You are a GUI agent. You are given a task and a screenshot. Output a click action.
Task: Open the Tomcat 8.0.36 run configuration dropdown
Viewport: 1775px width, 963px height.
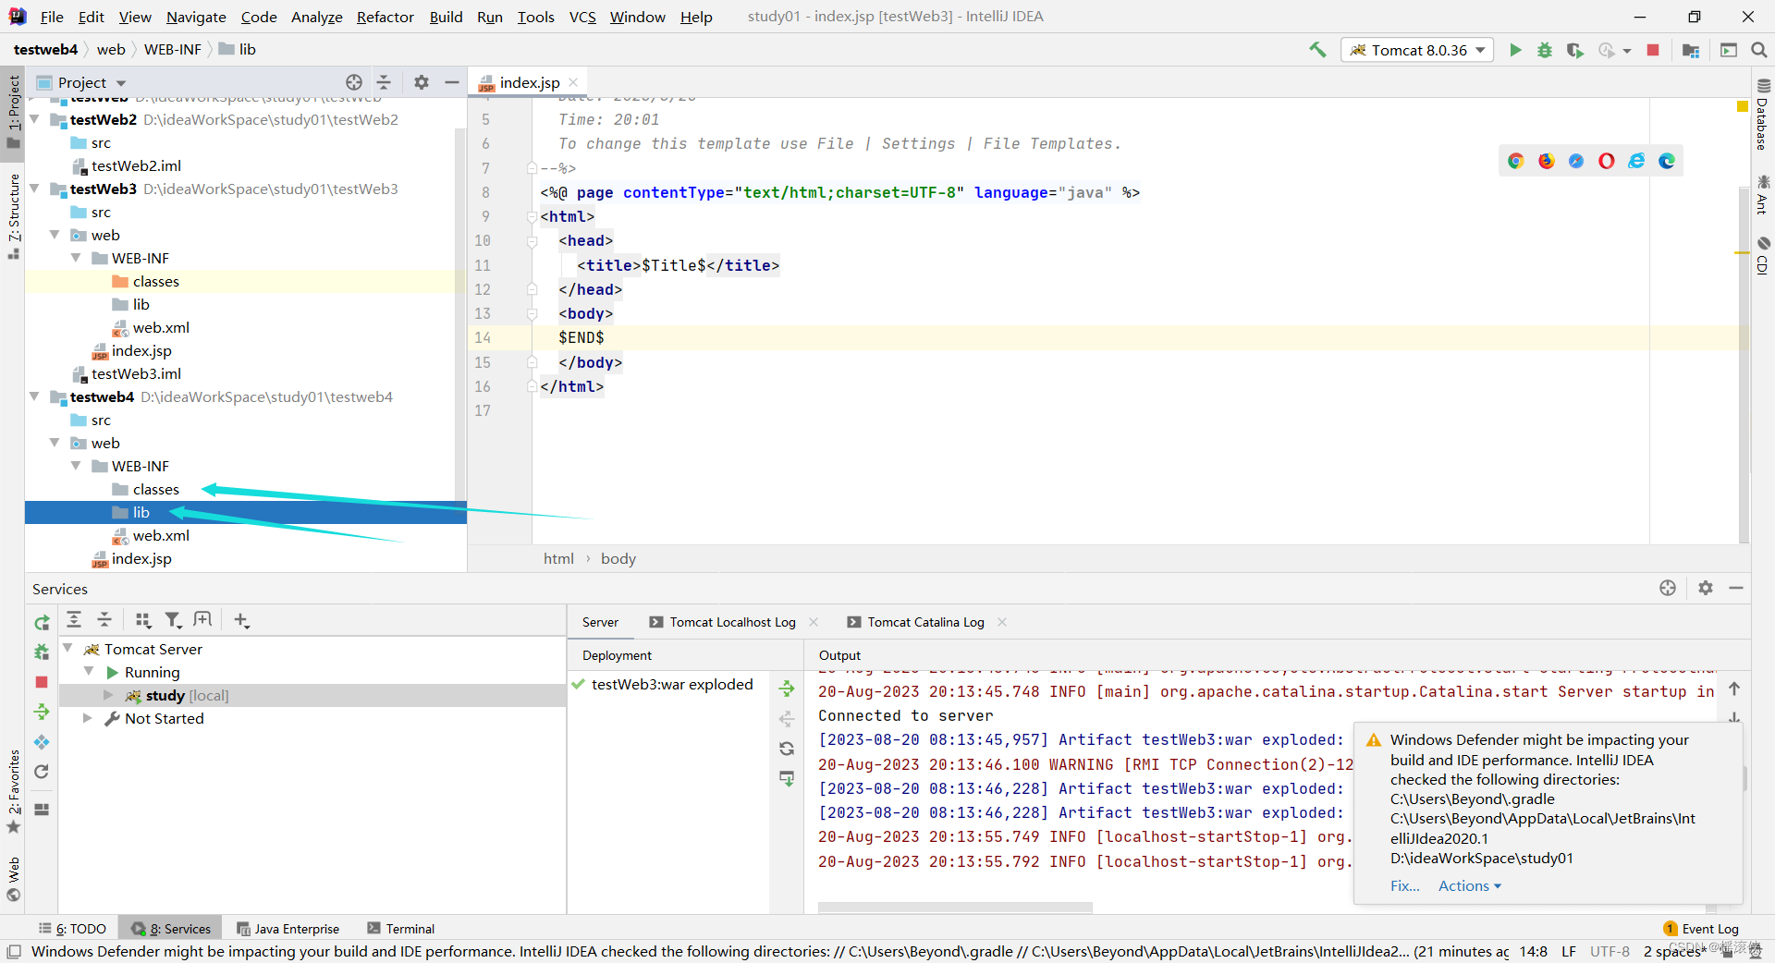pos(1417,50)
